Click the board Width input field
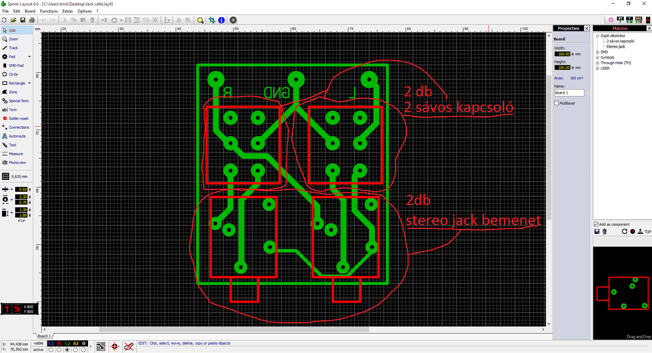 (x=563, y=54)
